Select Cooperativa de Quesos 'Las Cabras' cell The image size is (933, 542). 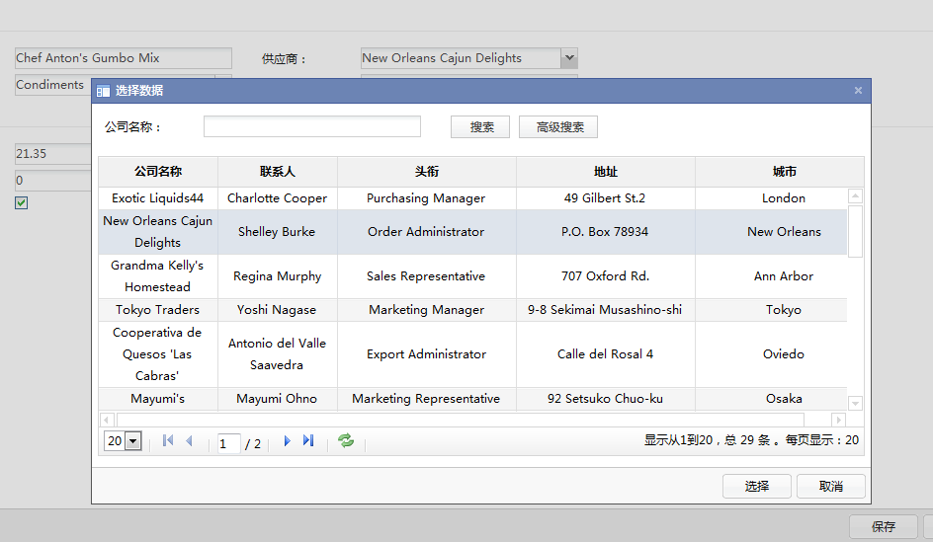pos(158,354)
